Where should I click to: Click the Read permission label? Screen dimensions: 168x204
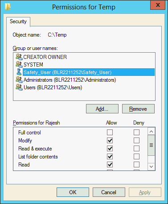(x=24, y=165)
